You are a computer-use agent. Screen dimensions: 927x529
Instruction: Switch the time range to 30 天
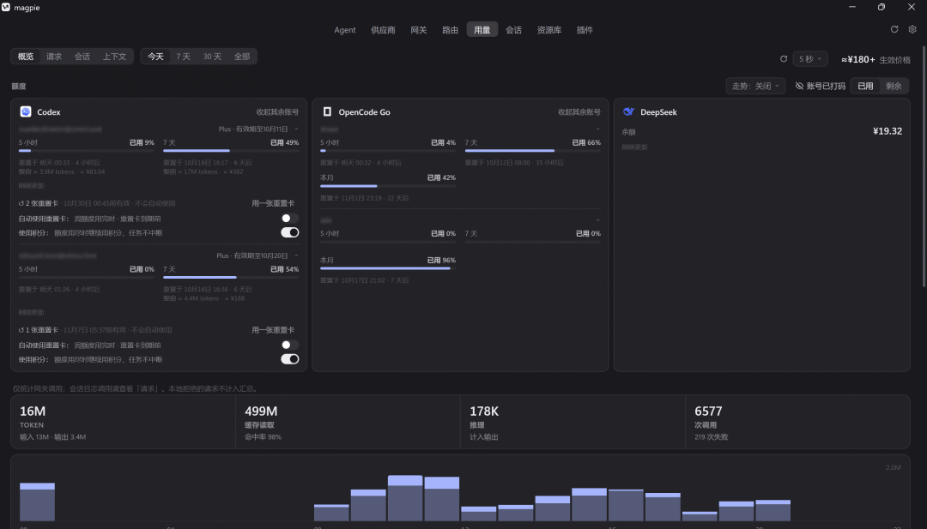click(x=212, y=57)
